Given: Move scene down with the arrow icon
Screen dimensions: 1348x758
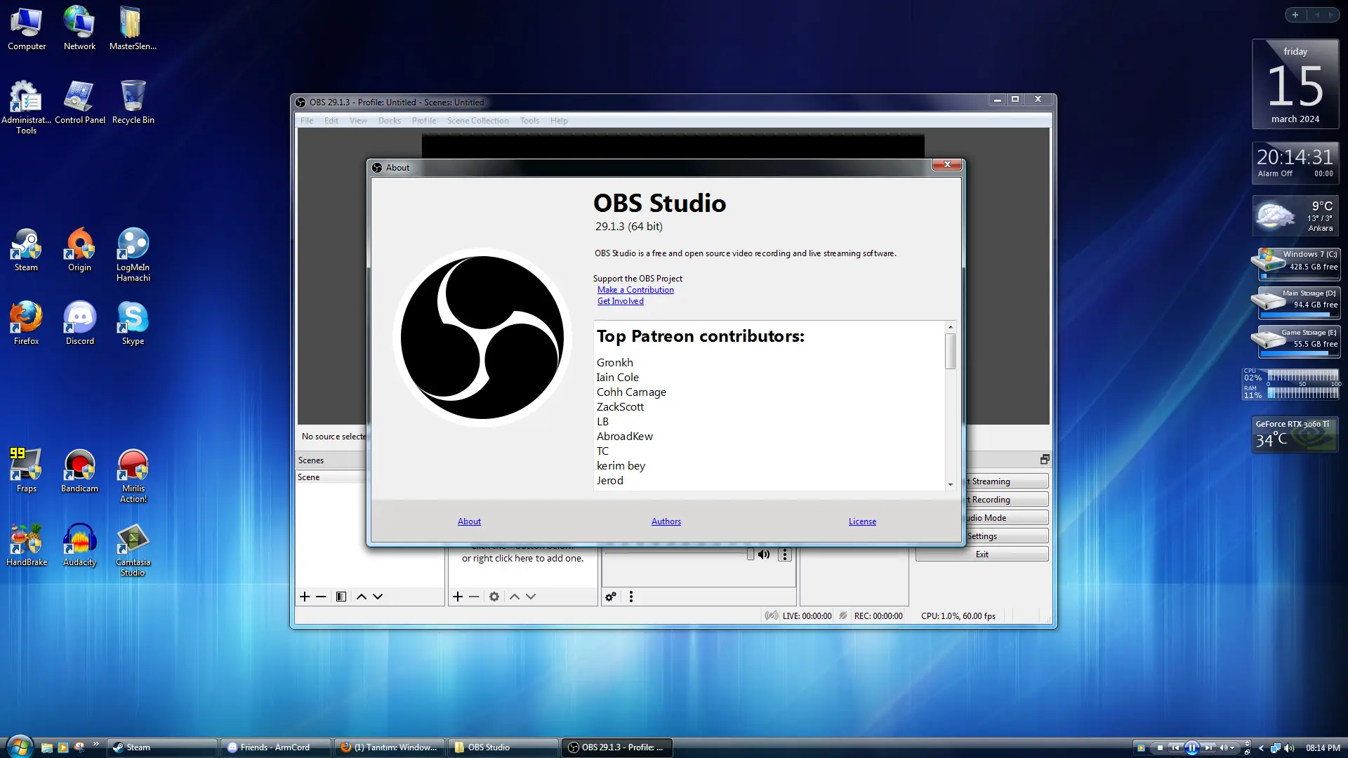Looking at the screenshot, I should click(378, 597).
